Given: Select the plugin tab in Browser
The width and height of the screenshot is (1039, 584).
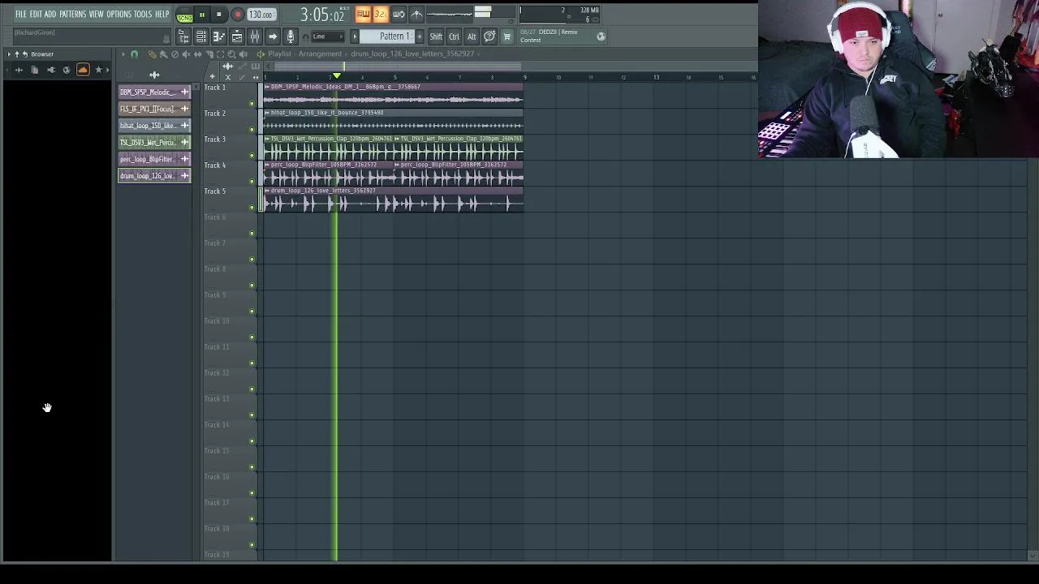Looking at the screenshot, I should 50,70.
